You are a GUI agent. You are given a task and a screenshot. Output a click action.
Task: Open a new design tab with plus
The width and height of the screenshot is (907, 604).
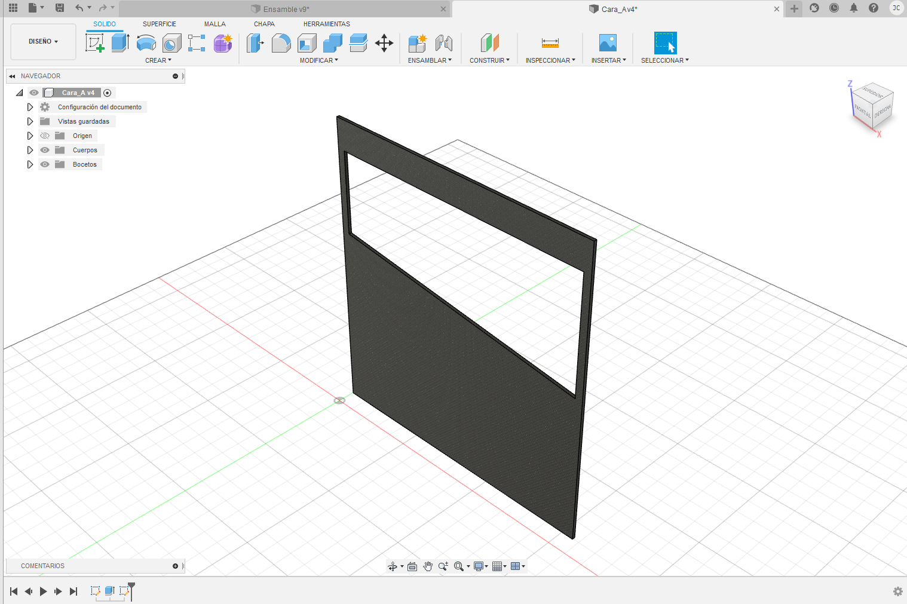click(x=794, y=8)
